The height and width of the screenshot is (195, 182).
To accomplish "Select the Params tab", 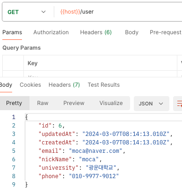I will click(12, 32).
